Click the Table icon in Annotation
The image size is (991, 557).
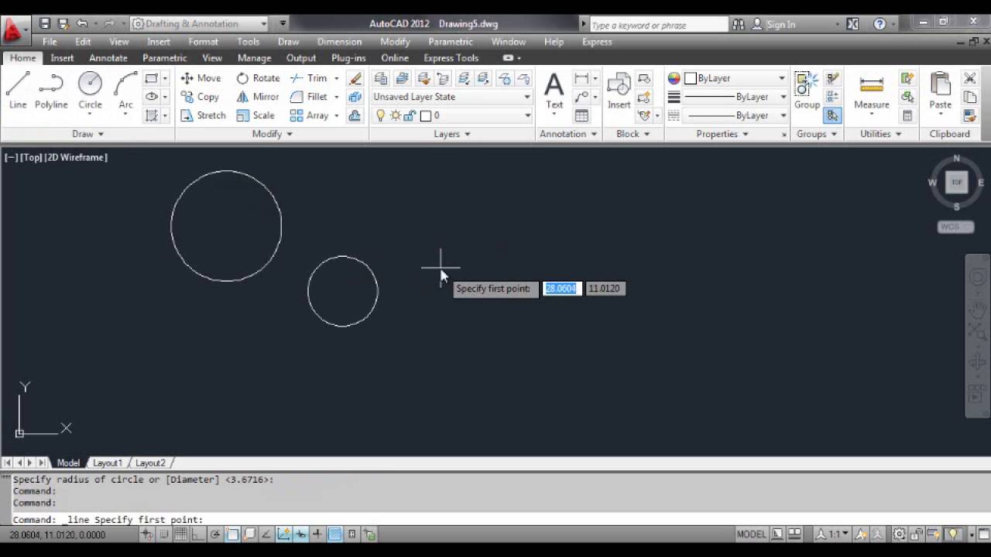click(x=581, y=116)
